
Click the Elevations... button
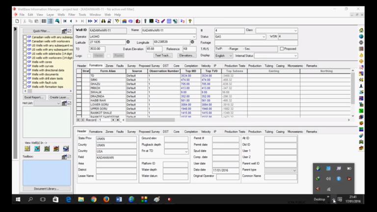click(x=186, y=55)
